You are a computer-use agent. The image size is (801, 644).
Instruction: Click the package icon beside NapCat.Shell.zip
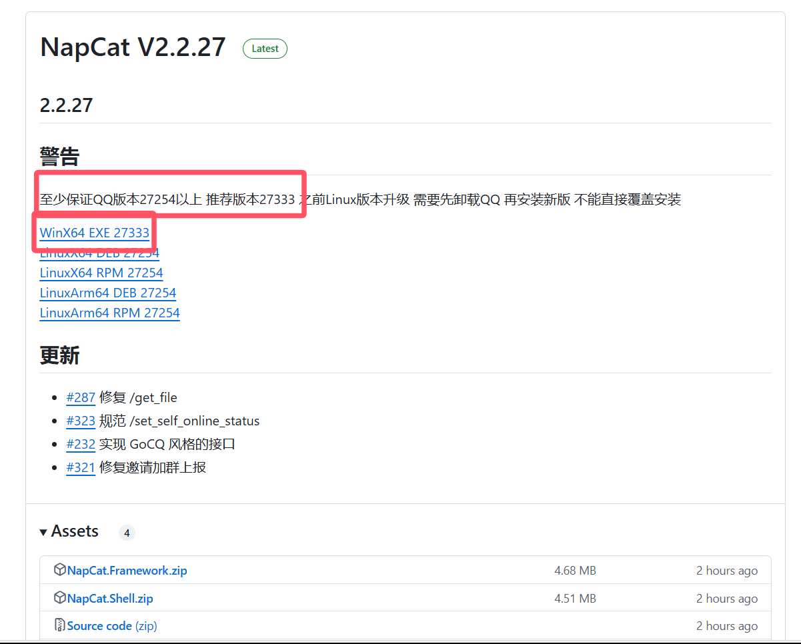tap(59, 597)
